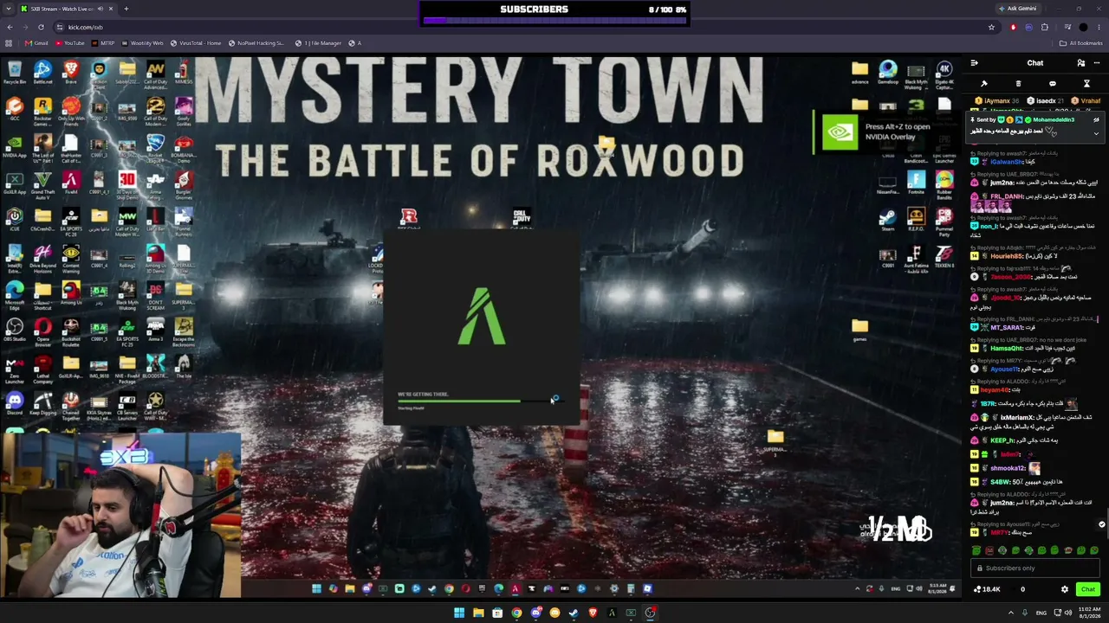1109x623 pixels.
Task: Click the Ask Gemini button
Action: [x=1017, y=9]
